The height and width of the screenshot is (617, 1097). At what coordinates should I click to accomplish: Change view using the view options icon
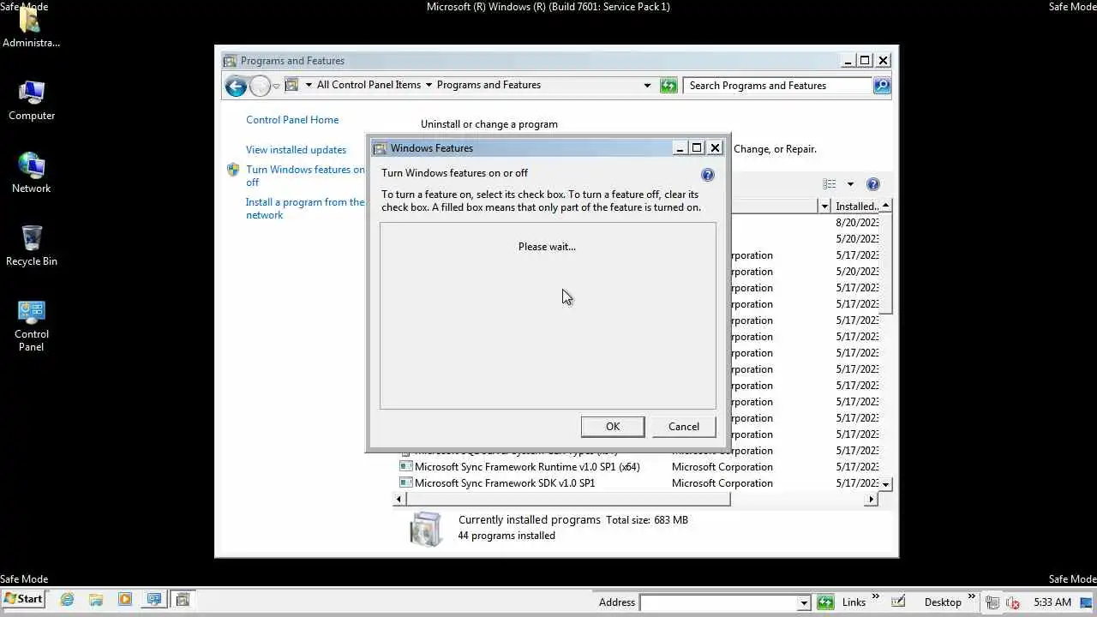[x=830, y=184]
